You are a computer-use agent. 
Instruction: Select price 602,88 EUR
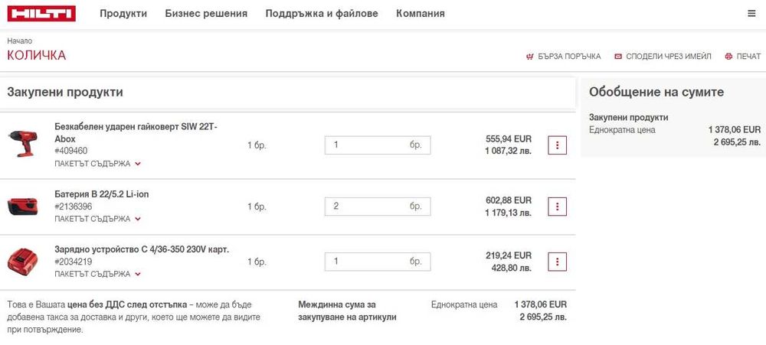pos(509,200)
